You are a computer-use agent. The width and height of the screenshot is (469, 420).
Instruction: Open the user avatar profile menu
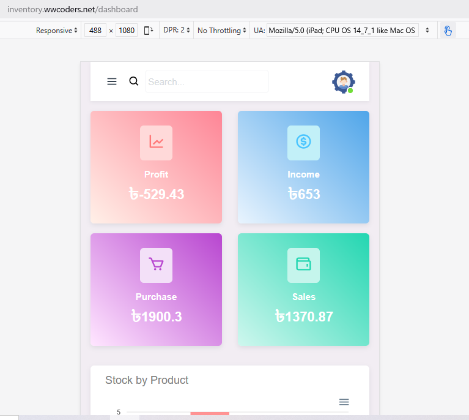point(344,82)
